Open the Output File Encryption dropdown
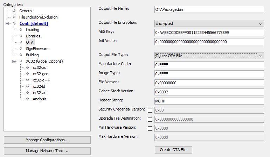270x157 pixels. [x=209, y=23]
